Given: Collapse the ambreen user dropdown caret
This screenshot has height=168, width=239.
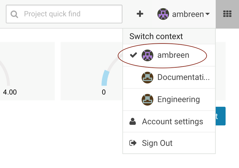Looking at the screenshot, I should click(x=208, y=14).
